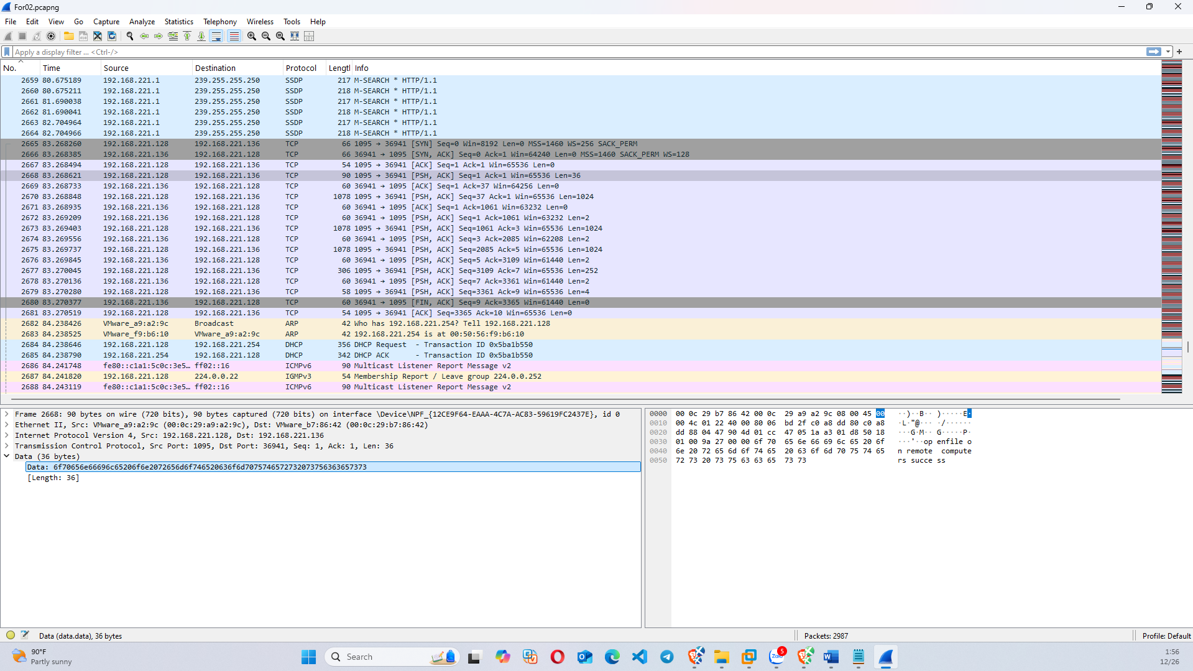Toggle auto scroll in live capture
Screen dimensions: 1193x671
coord(216,36)
